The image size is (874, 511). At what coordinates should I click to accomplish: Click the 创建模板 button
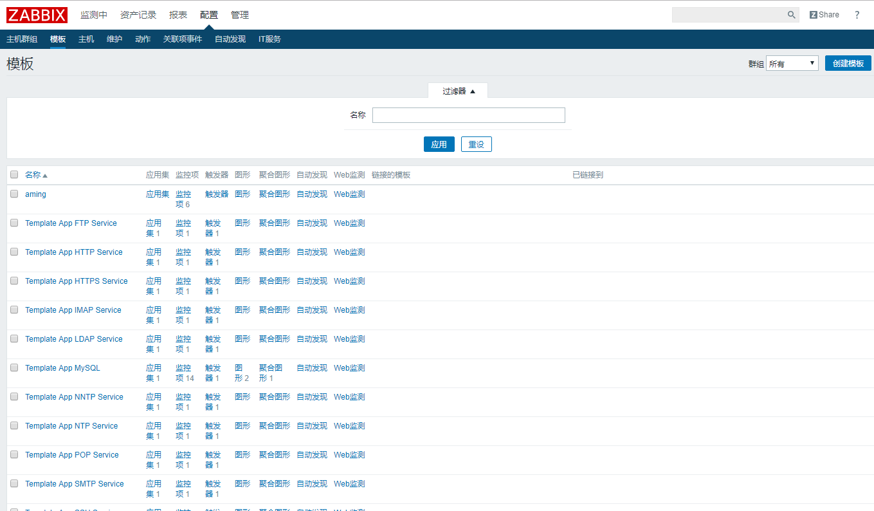[x=848, y=63]
